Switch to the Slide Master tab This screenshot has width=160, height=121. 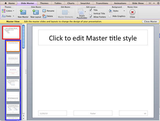click(27, 3)
